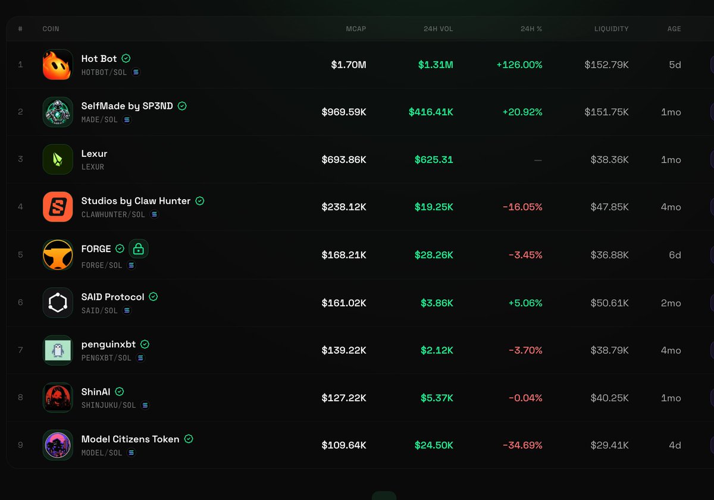The width and height of the screenshot is (714, 500).
Task: Click the $24.50K volume value
Action: 434,445
